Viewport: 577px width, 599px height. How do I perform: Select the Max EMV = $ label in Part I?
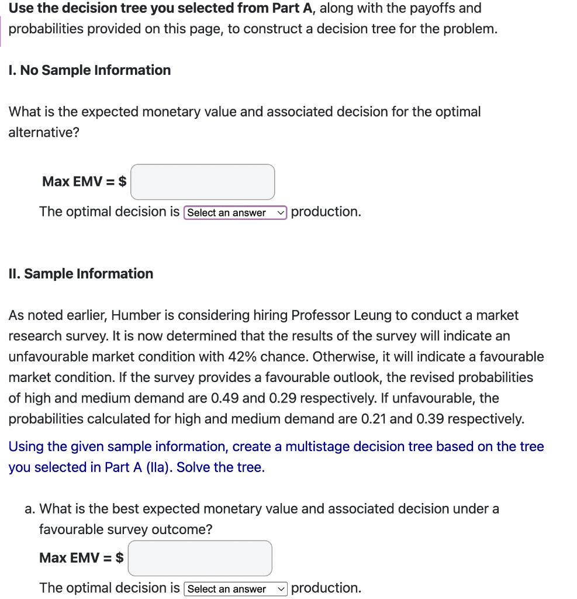[x=82, y=181]
